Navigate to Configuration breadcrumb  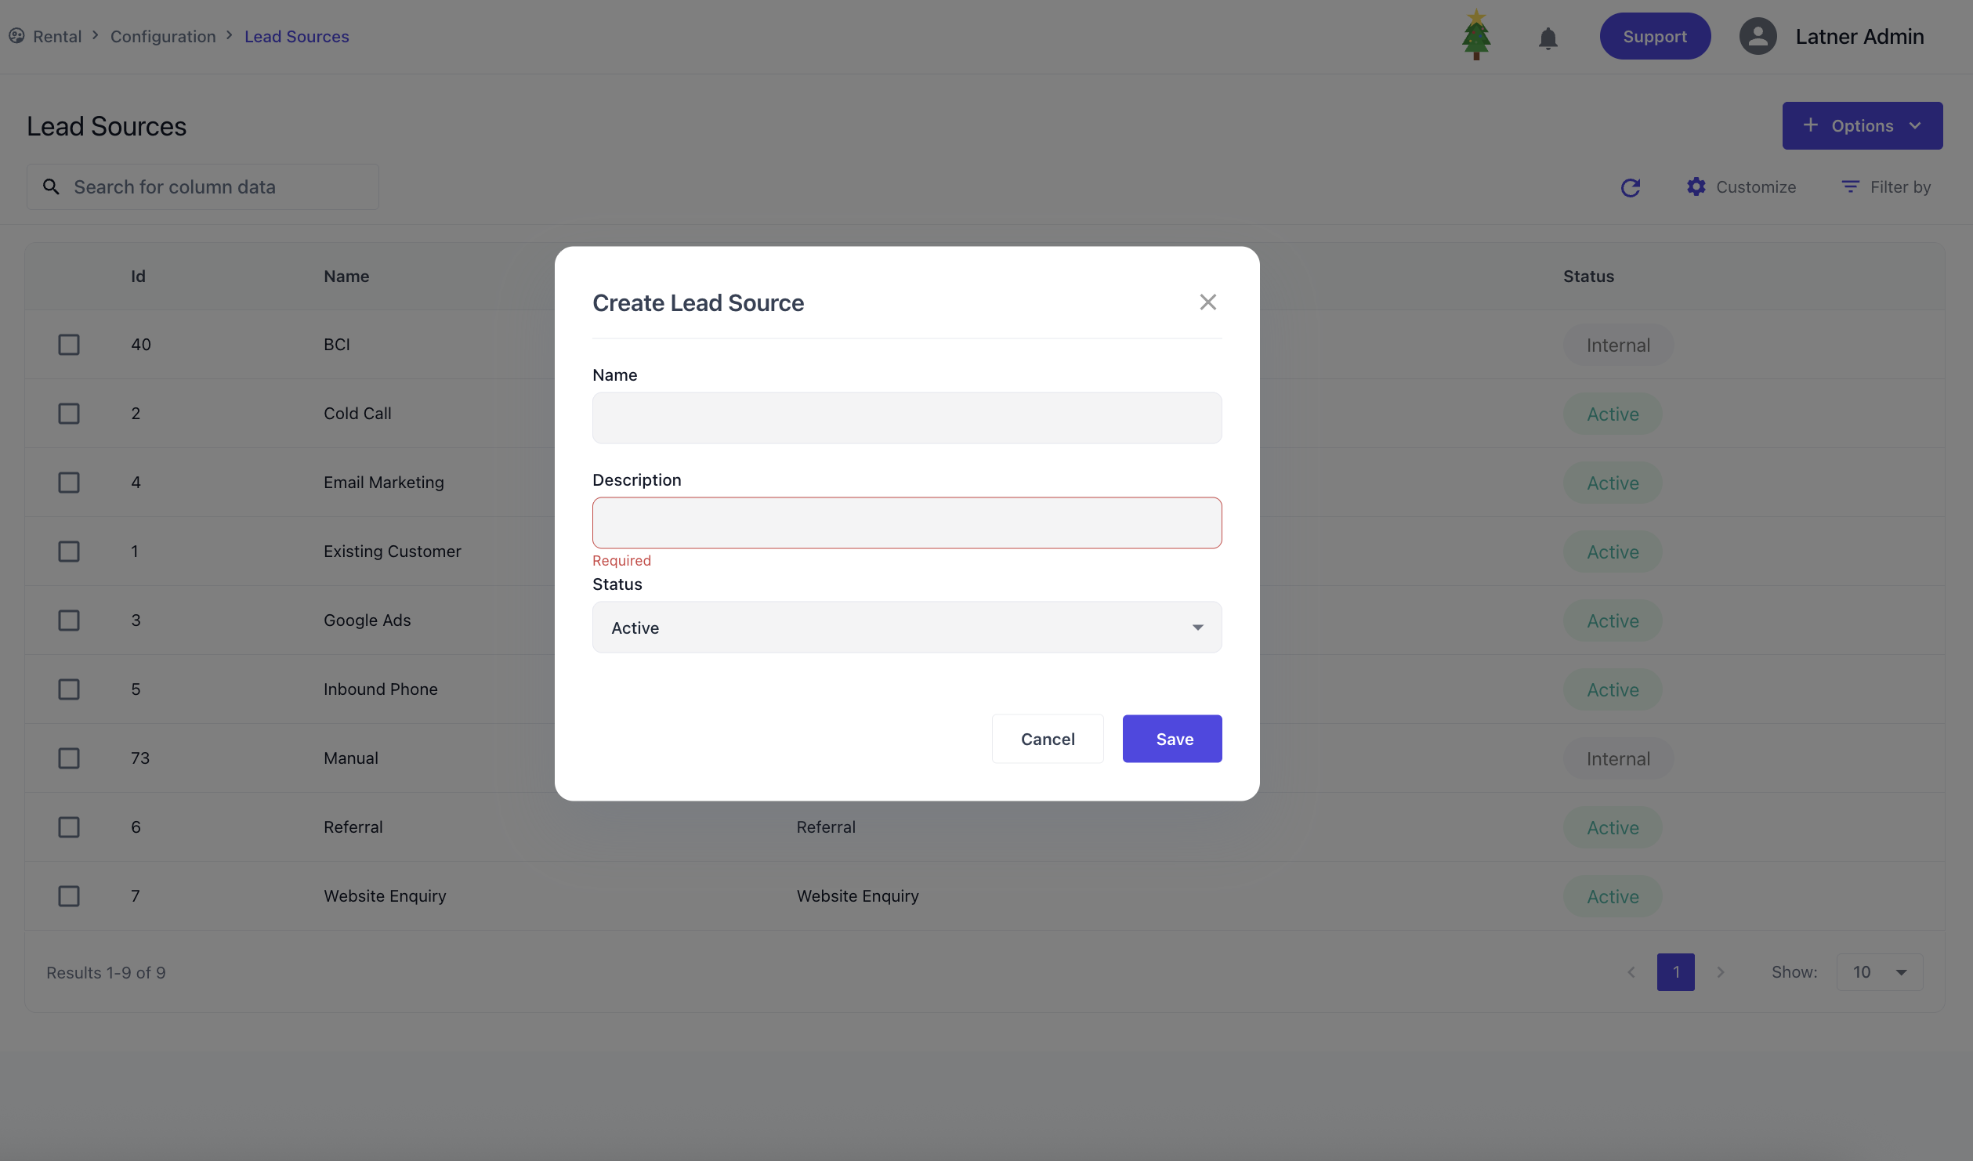163,37
